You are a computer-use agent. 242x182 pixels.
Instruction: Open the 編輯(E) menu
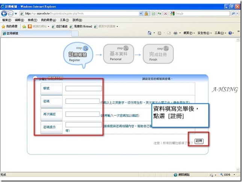[x=20, y=20]
